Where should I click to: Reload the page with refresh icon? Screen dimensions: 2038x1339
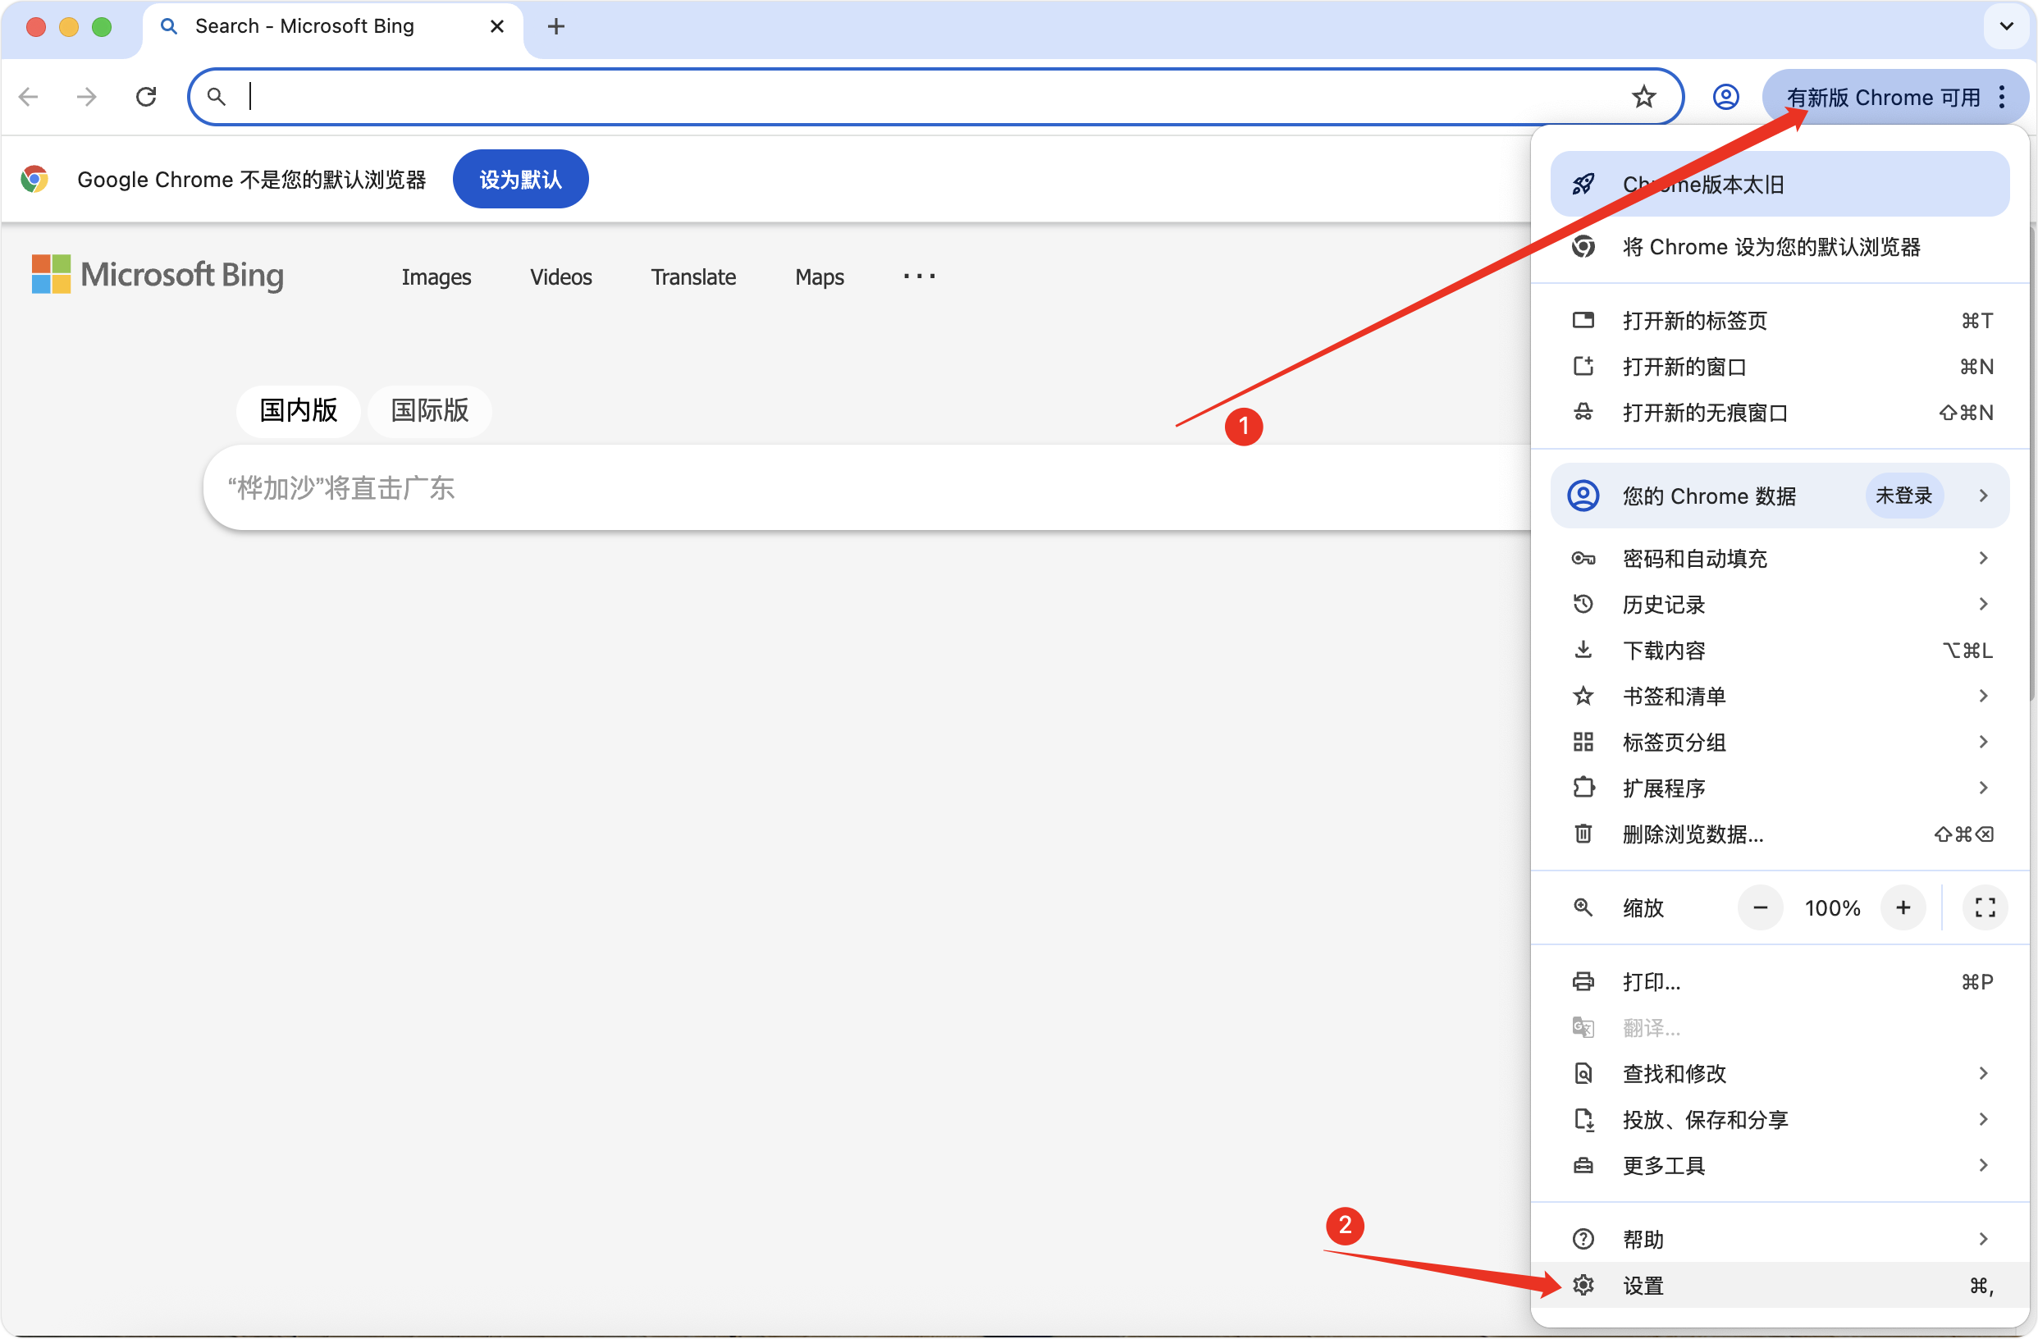point(146,97)
